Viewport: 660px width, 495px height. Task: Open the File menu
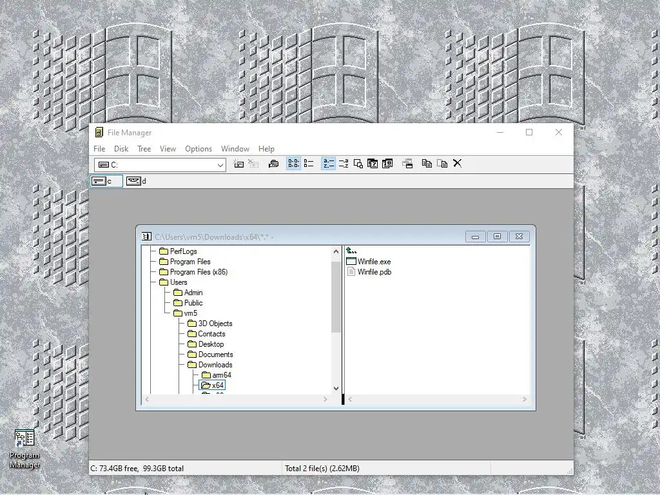pos(99,149)
